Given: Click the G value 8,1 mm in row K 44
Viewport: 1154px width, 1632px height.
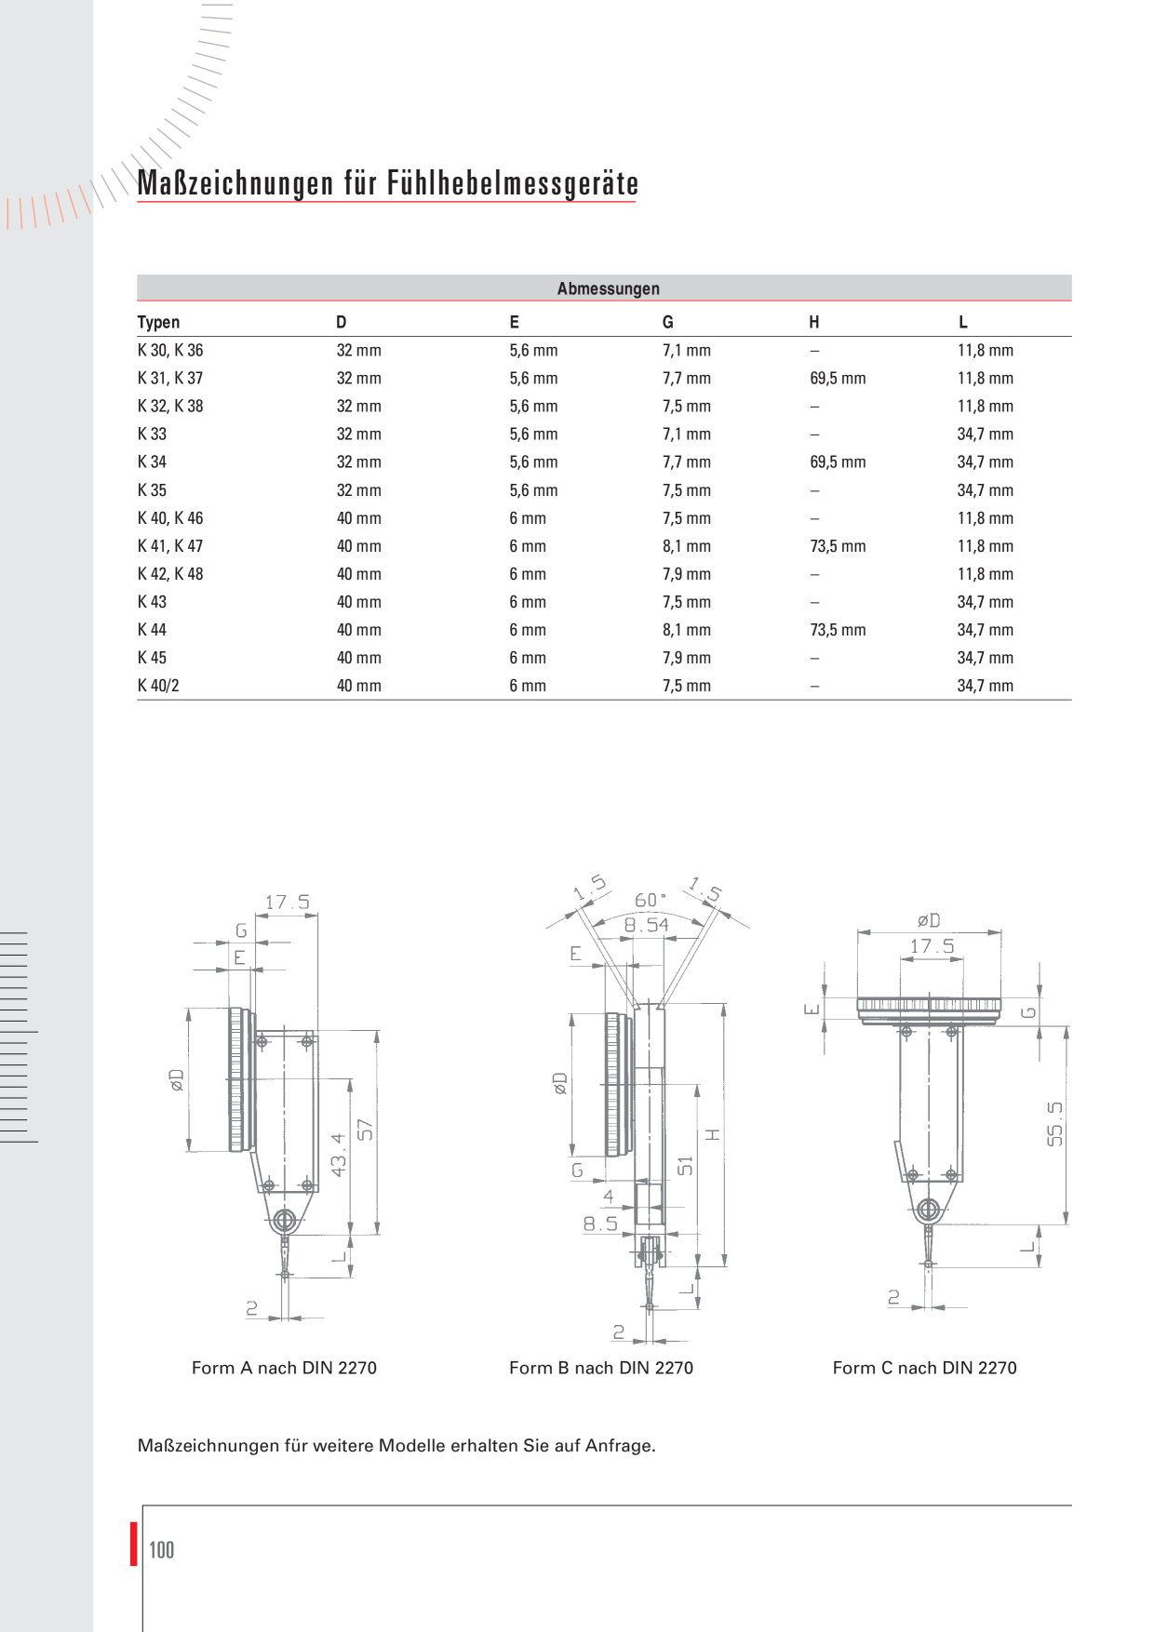Looking at the screenshot, I should pos(686,630).
